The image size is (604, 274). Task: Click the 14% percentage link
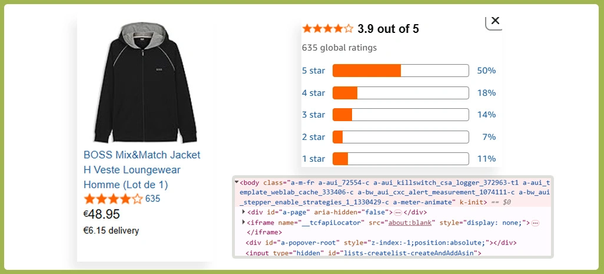click(x=486, y=115)
